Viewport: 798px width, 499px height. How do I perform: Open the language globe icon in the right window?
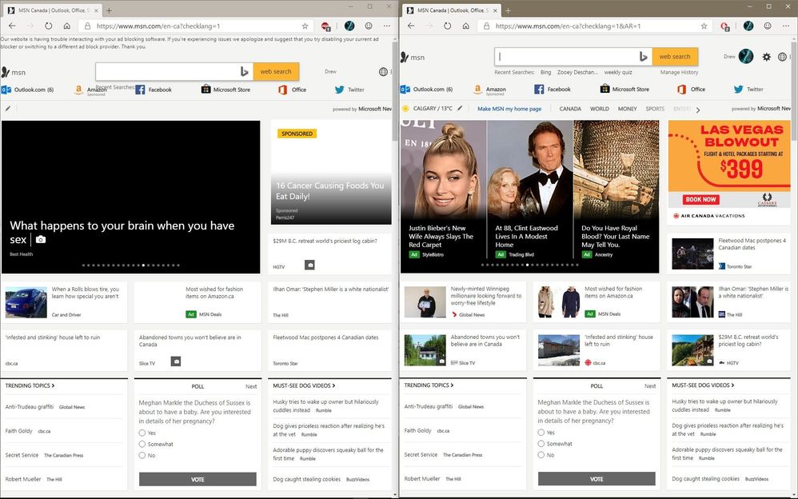pos(782,57)
